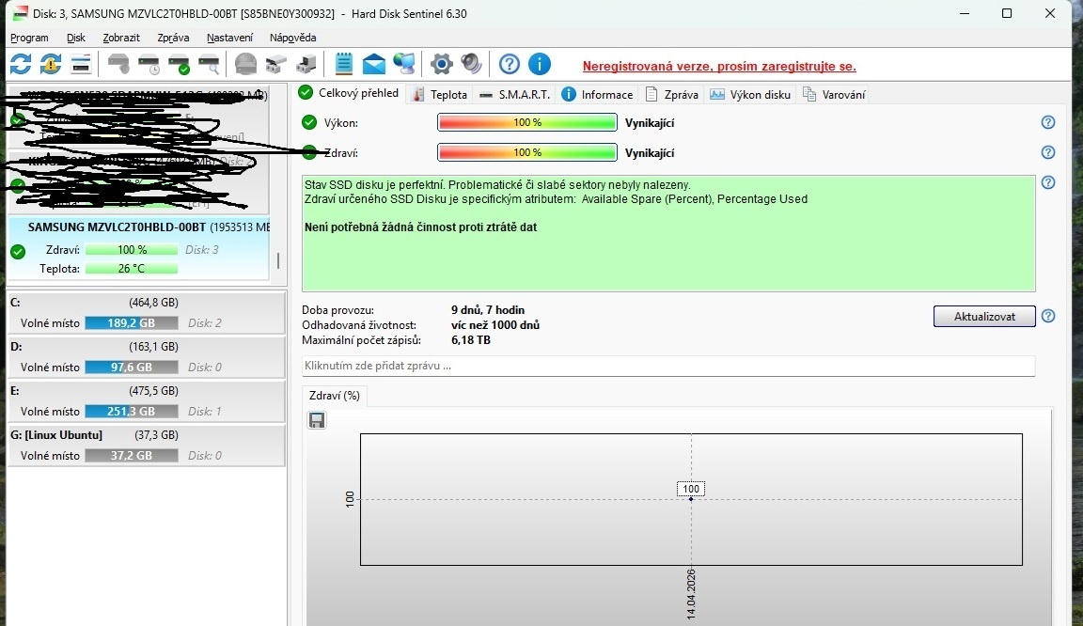Click the first gray disk toolbar icon
This screenshot has height=626, width=1083.
118,64
